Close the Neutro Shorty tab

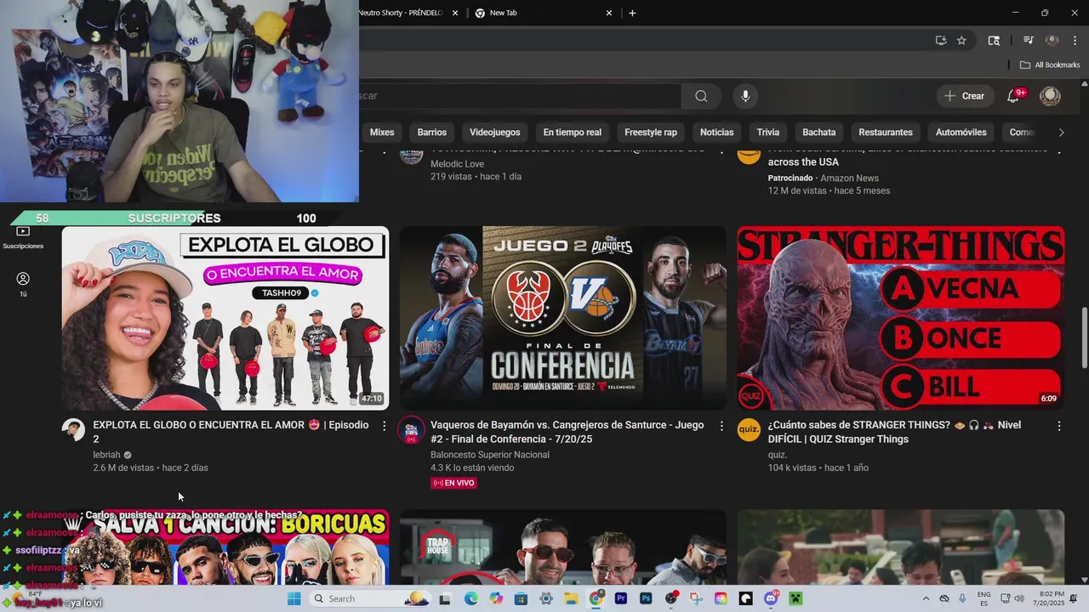[x=455, y=13]
